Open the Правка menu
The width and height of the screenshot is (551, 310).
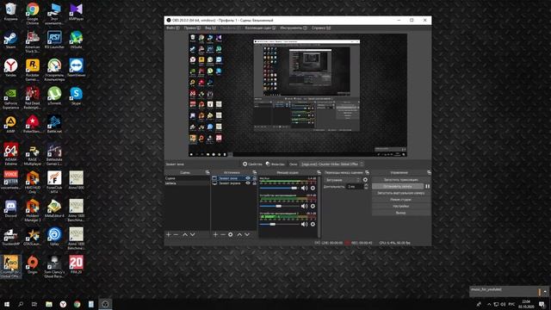[192, 28]
